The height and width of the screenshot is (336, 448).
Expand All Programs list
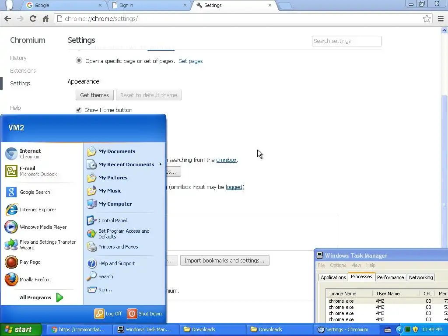pyautogui.click(x=42, y=297)
